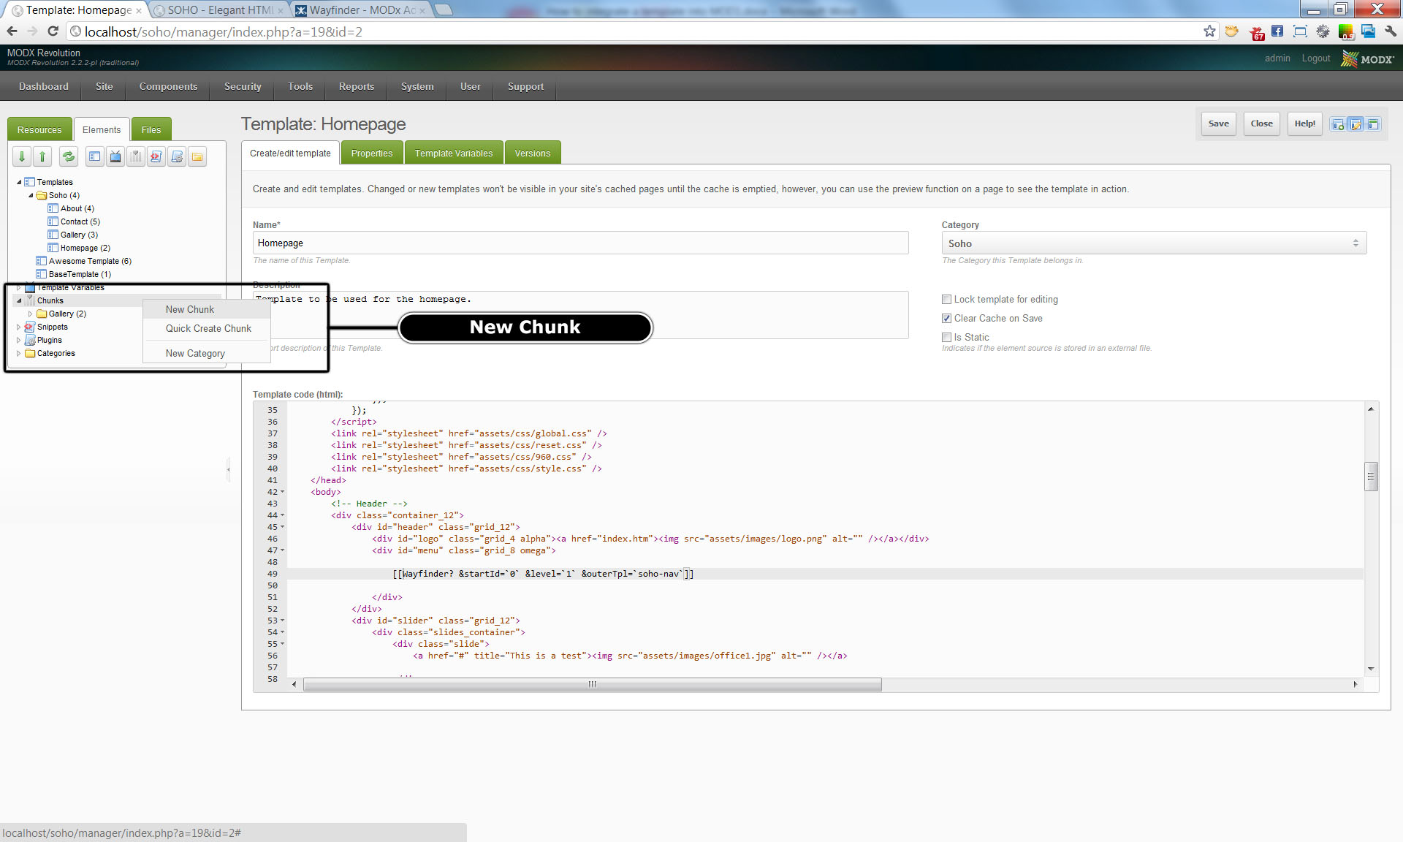This screenshot has width=1403, height=842.
Task: Click the add-new save-mode icon beside Help
Action: point(1338,124)
